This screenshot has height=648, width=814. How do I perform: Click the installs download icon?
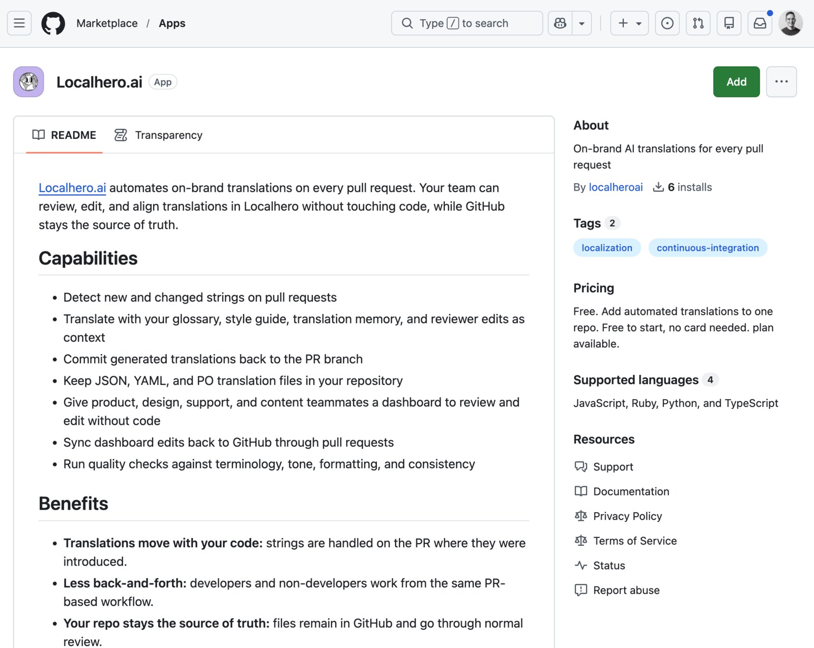coord(658,187)
